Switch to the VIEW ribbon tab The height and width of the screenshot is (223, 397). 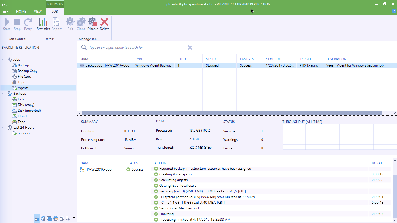38,12
